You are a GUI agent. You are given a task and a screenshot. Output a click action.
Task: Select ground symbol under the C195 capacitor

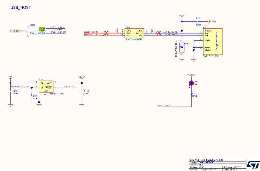[x=82, y=105]
